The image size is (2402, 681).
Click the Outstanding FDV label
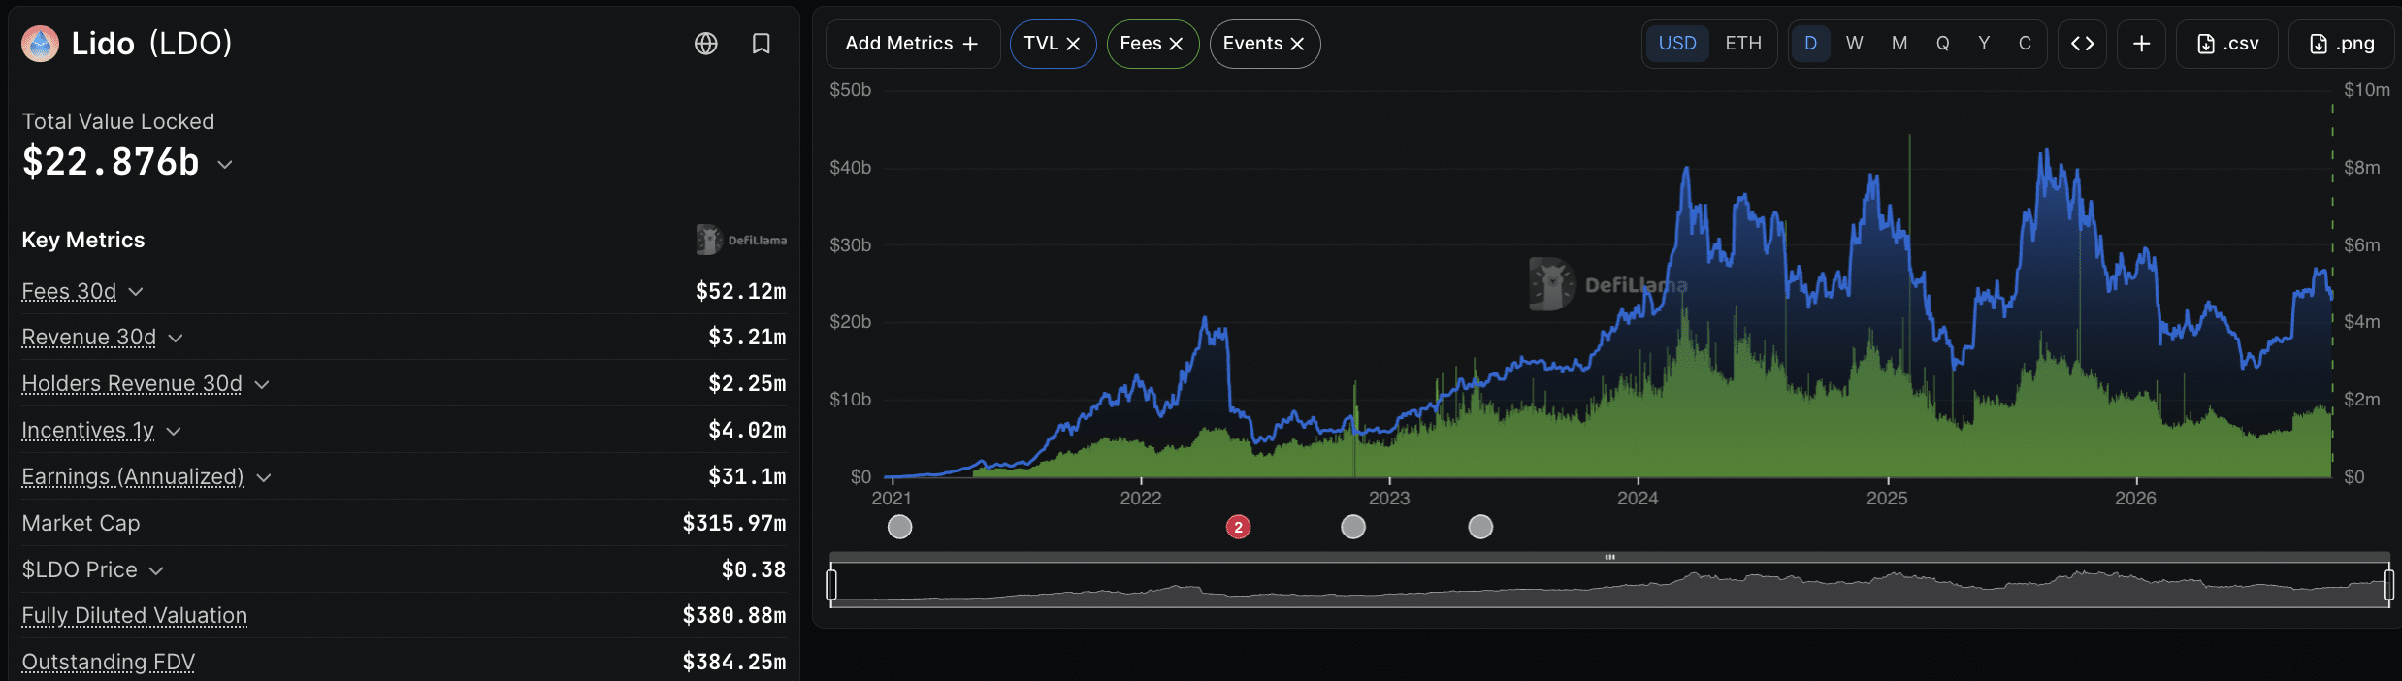(109, 662)
